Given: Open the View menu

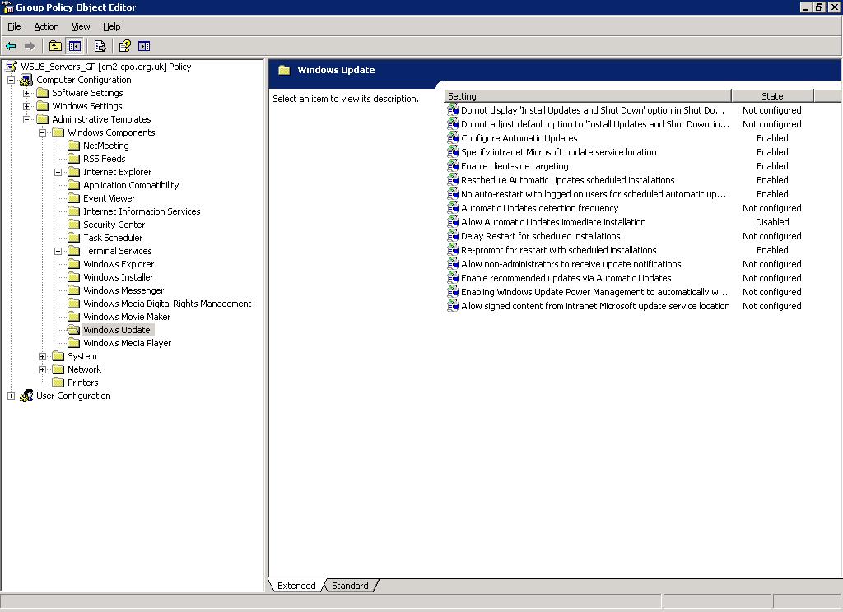Looking at the screenshot, I should [x=81, y=26].
